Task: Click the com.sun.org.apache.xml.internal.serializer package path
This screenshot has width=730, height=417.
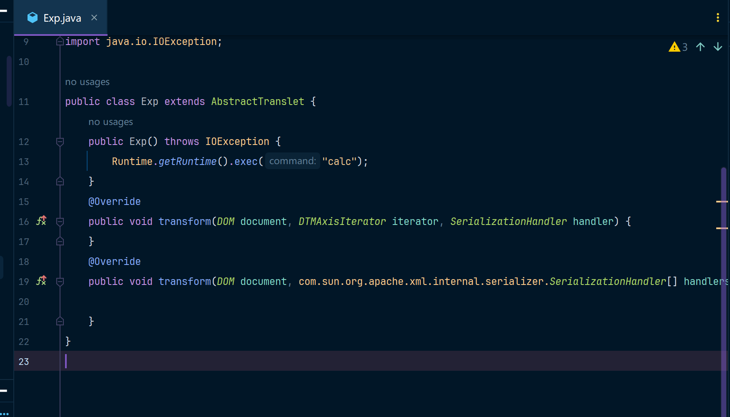Action: [x=421, y=282]
